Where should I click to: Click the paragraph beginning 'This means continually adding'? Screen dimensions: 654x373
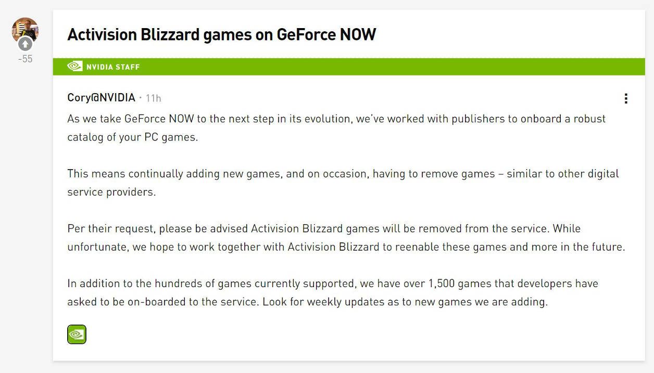(343, 183)
